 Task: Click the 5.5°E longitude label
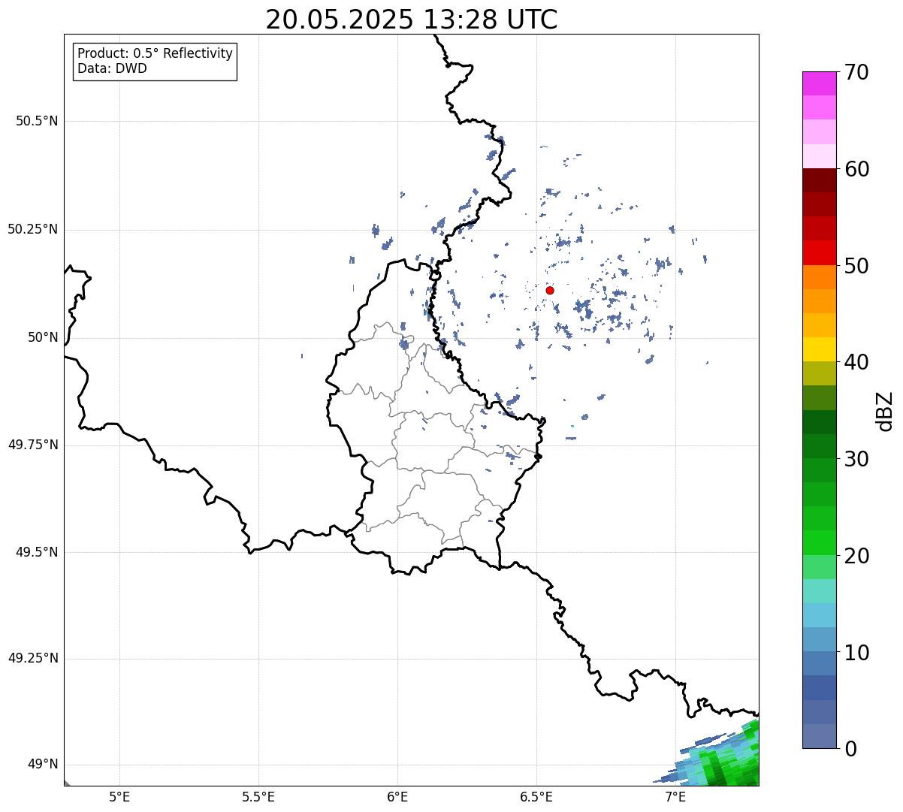[258, 796]
